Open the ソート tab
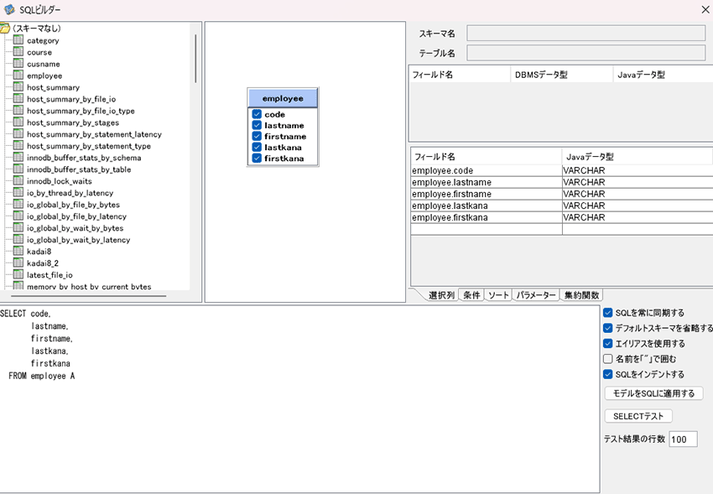The height and width of the screenshot is (494, 713). pyautogui.click(x=498, y=295)
